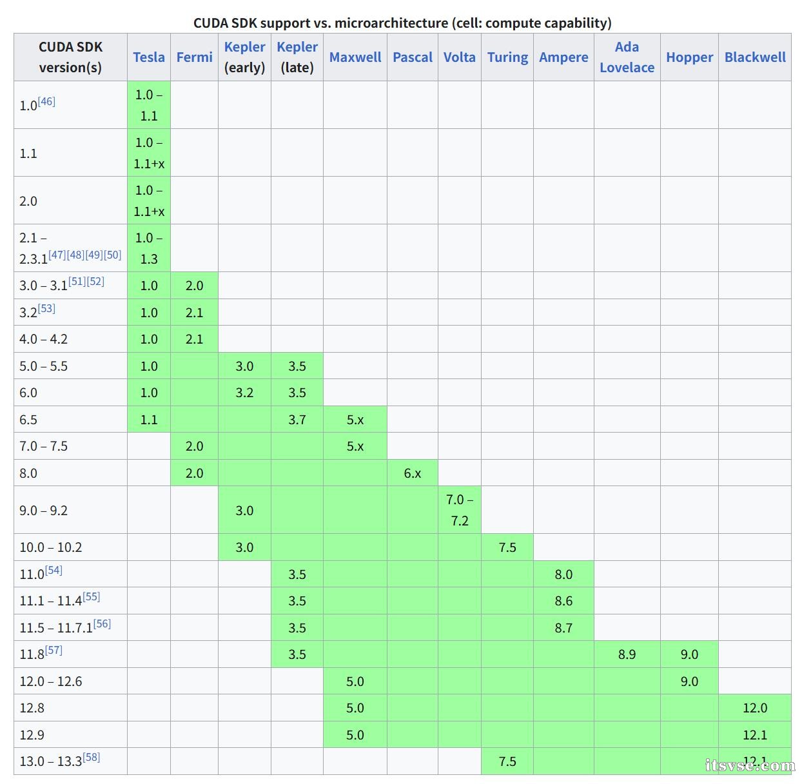The height and width of the screenshot is (784, 802).
Task: Select the Turing '7.5' cell in the 13.0 – 13.3 row
Action: 507,761
